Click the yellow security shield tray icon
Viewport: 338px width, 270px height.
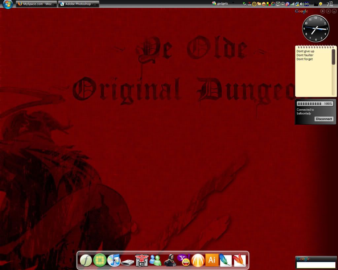tap(321, 4)
